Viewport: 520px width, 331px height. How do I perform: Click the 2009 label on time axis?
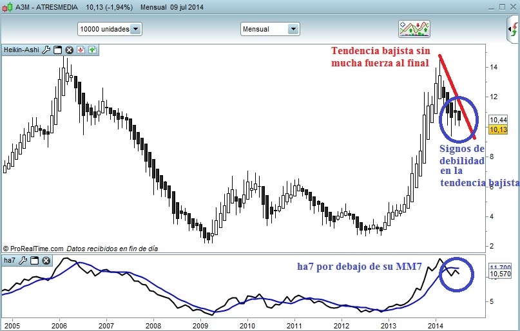point(200,326)
